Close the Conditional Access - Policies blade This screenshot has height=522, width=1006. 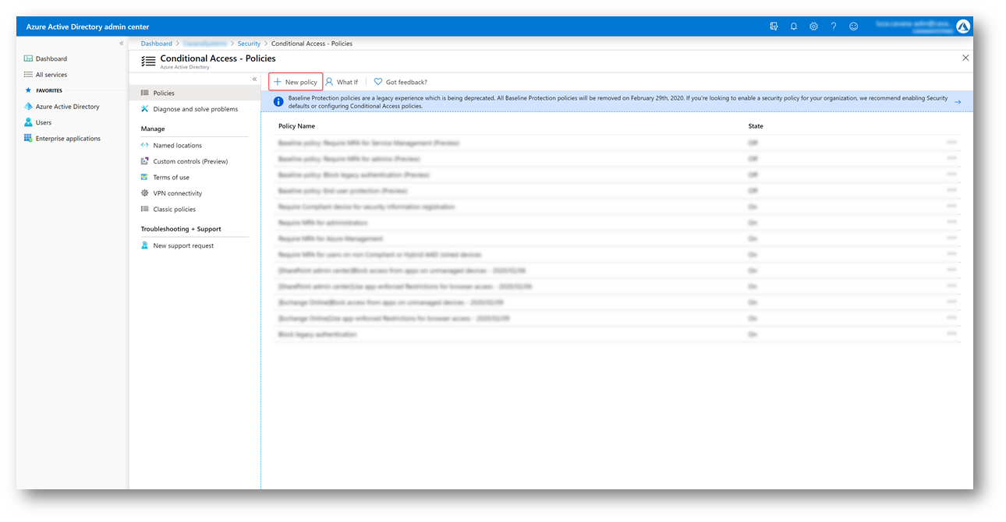click(x=965, y=58)
